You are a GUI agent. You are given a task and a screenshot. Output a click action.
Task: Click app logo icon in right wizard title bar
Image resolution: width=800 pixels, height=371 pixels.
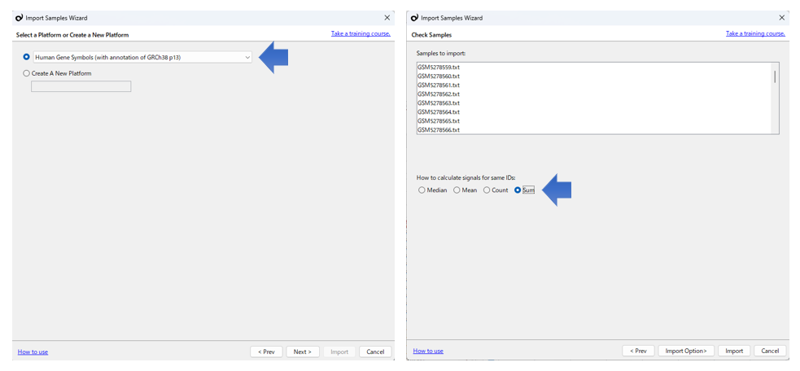415,18
